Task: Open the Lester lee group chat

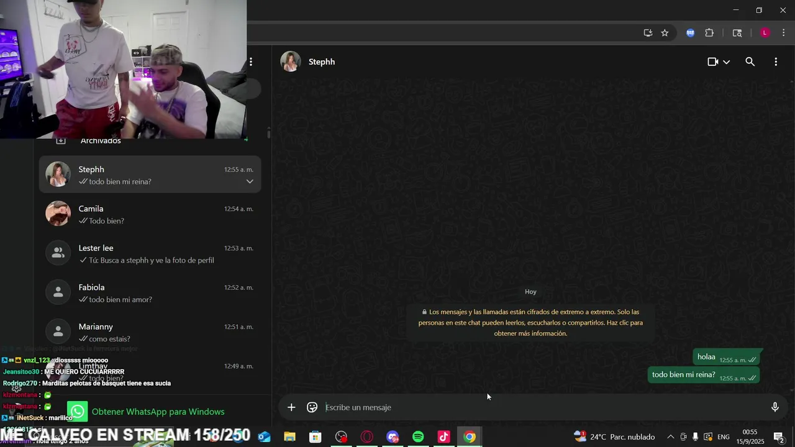Action: pos(150,253)
